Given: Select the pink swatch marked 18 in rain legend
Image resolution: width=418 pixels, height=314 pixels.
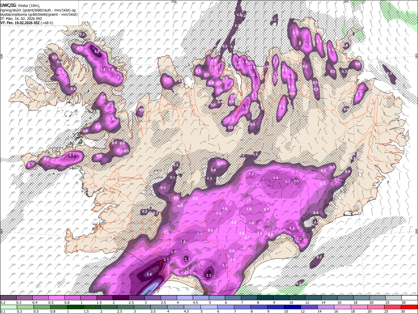Looking at the screenshot, I should (360, 307).
